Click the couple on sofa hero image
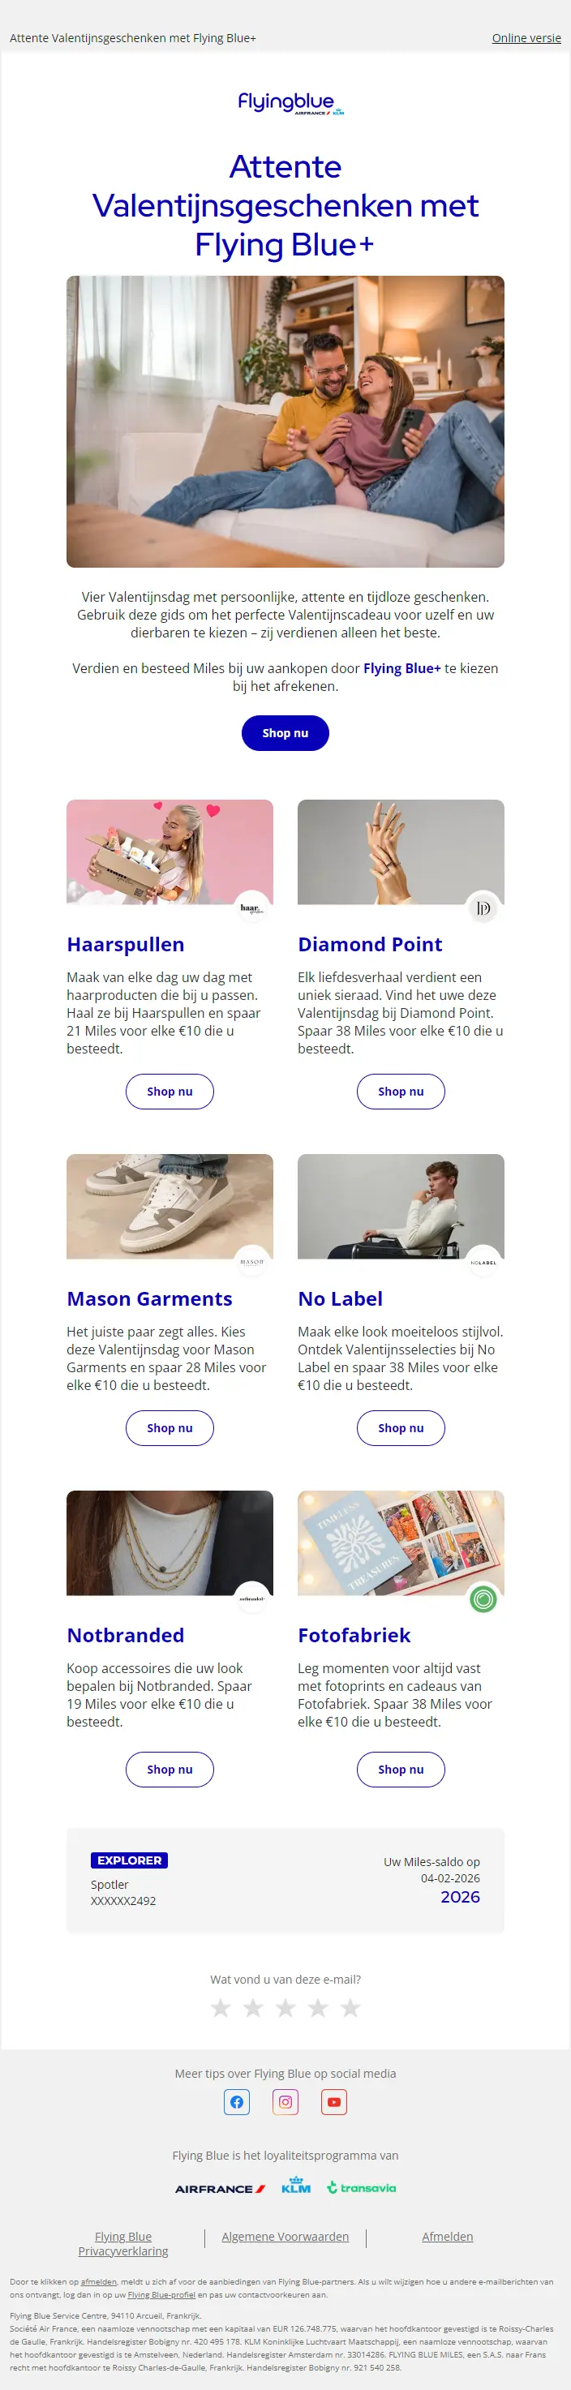The height and width of the screenshot is (2390, 571). (285, 421)
